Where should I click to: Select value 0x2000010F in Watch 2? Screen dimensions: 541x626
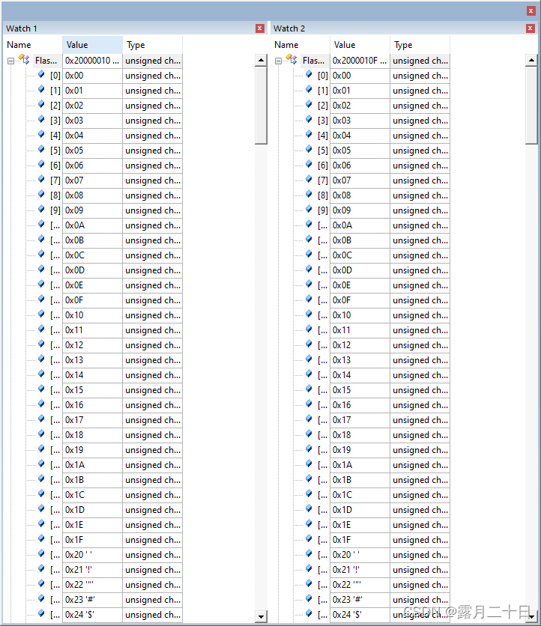click(360, 61)
